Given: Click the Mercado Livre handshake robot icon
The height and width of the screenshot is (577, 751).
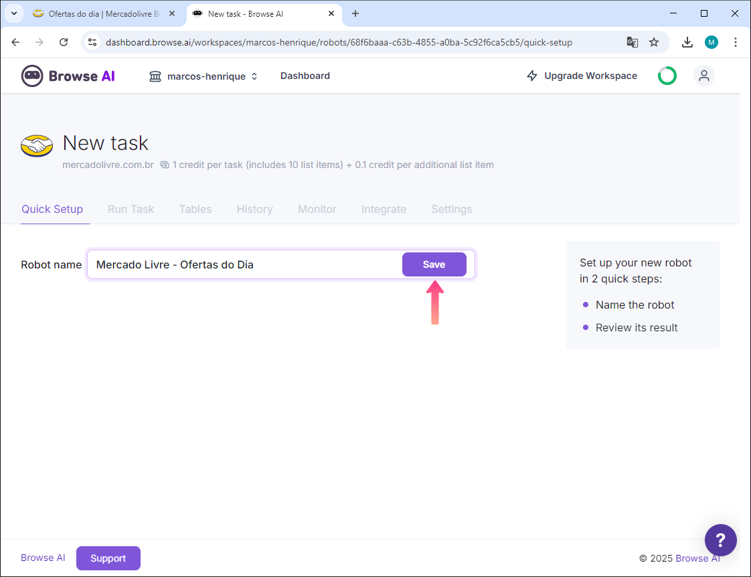Looking at the screenshot, I should tap(37, 146).
